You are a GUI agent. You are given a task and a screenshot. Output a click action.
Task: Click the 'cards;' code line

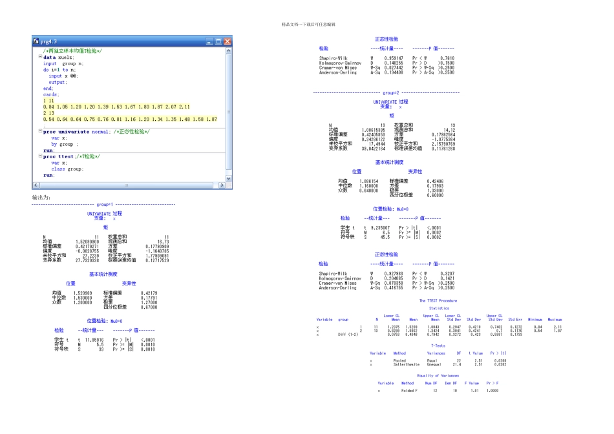51,95
